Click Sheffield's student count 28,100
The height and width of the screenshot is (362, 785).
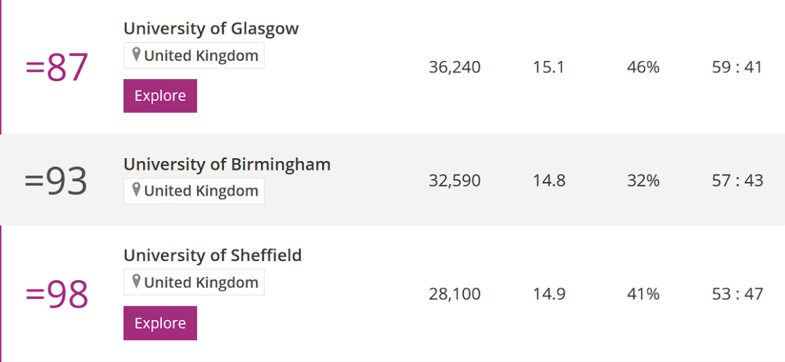[x=454, y=294]
